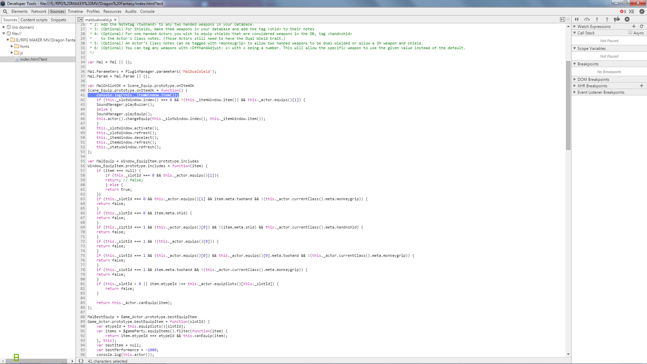Open the Elements panel
647x364 pixels.
pyautogui.click(x=20, y=11)
